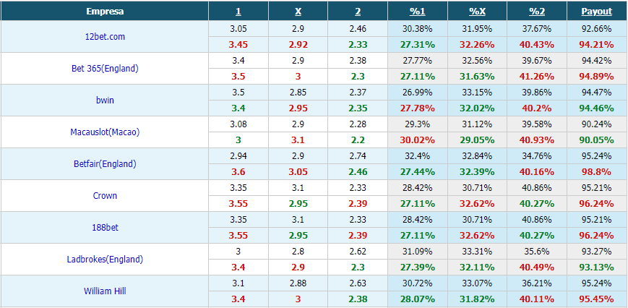The height and width of the screenshot is (308, 628).
Task: Open the 188bet bookmaker link
Action: (x=105, y=228)
